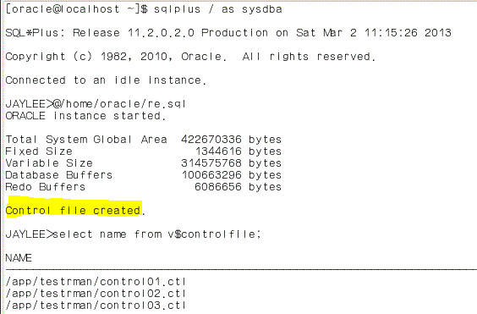The width and height of the screenshot is (477, 314).
Task: Select Variable Size value 314575768
Action: [x=211, y=163]
